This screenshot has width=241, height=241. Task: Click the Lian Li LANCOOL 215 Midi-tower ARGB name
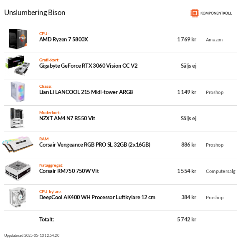[86, 92]
